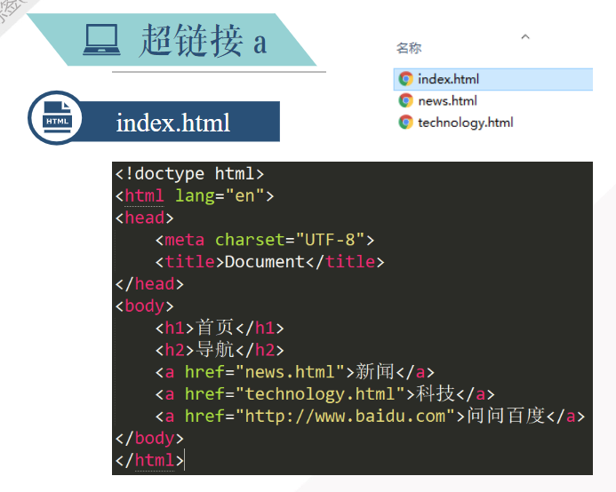Click the html lang="en" code line
The height and width of the screenshot is (492, 616).
pyautogui.click(x=195, y=195)
